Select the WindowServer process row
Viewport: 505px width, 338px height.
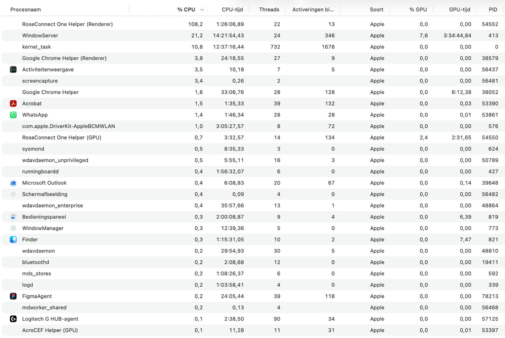253,36
